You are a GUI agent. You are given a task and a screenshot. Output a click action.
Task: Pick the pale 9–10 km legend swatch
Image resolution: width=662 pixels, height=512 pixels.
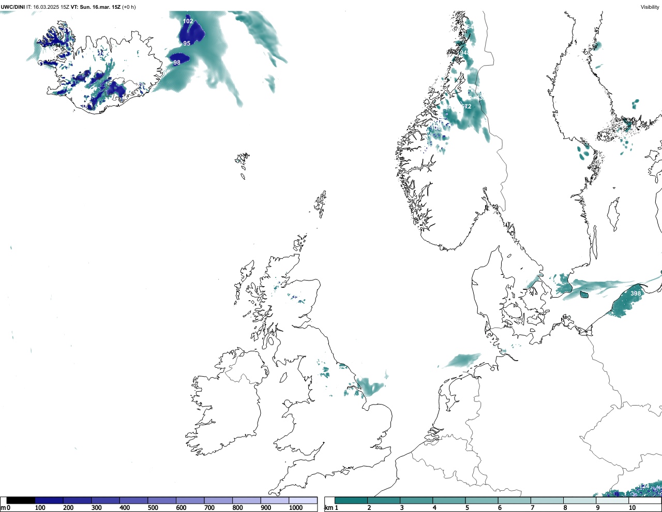coord(613,500)
